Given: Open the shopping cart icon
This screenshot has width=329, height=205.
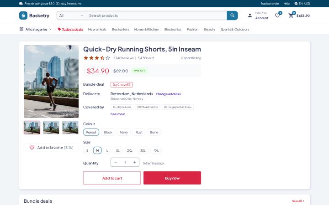Looking at the screenshot, I should click(291, 15).
